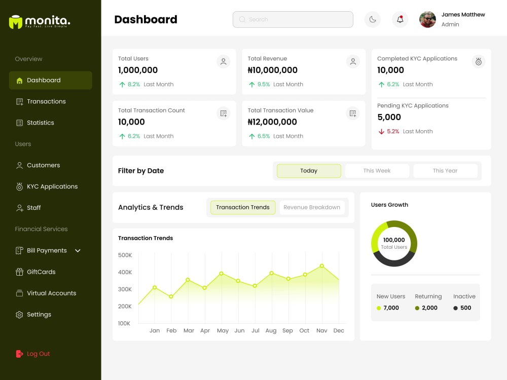This screenshot has width=507, height=380.
Task: Click the 1,000,000 total users value
Action: [138, 70]
